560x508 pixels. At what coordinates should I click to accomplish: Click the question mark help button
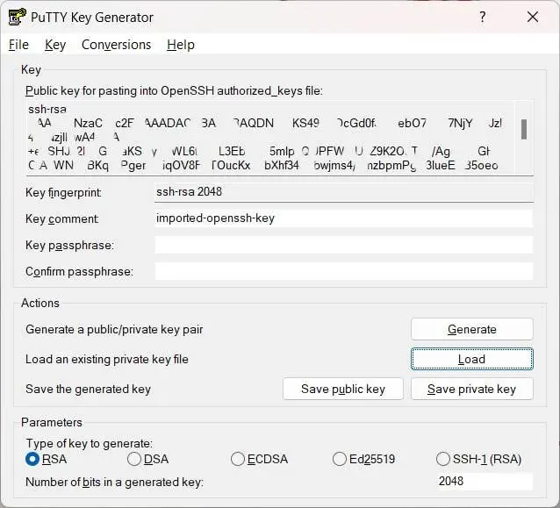coord(483,17)
